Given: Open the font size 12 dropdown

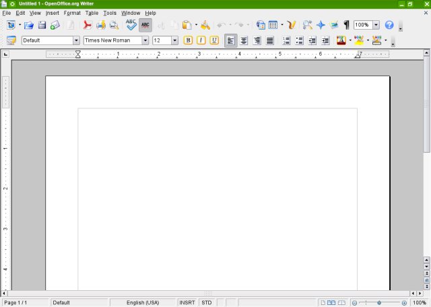Looking at the screenshot, I should click(x=175, y=40).
